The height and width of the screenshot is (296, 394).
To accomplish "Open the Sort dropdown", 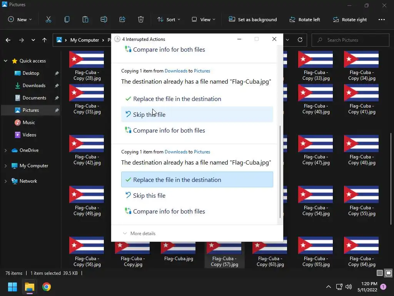I will coord(169,19).
